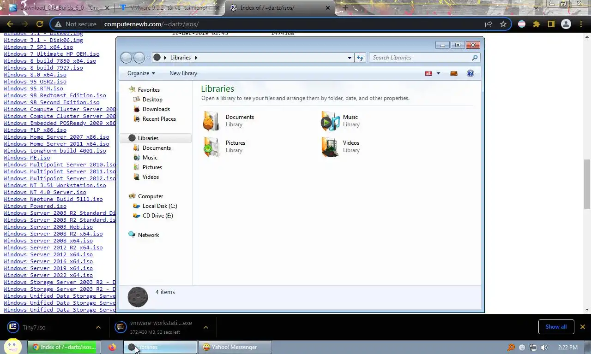Go back in Chrome browser
591x354 pixels.
10,24
